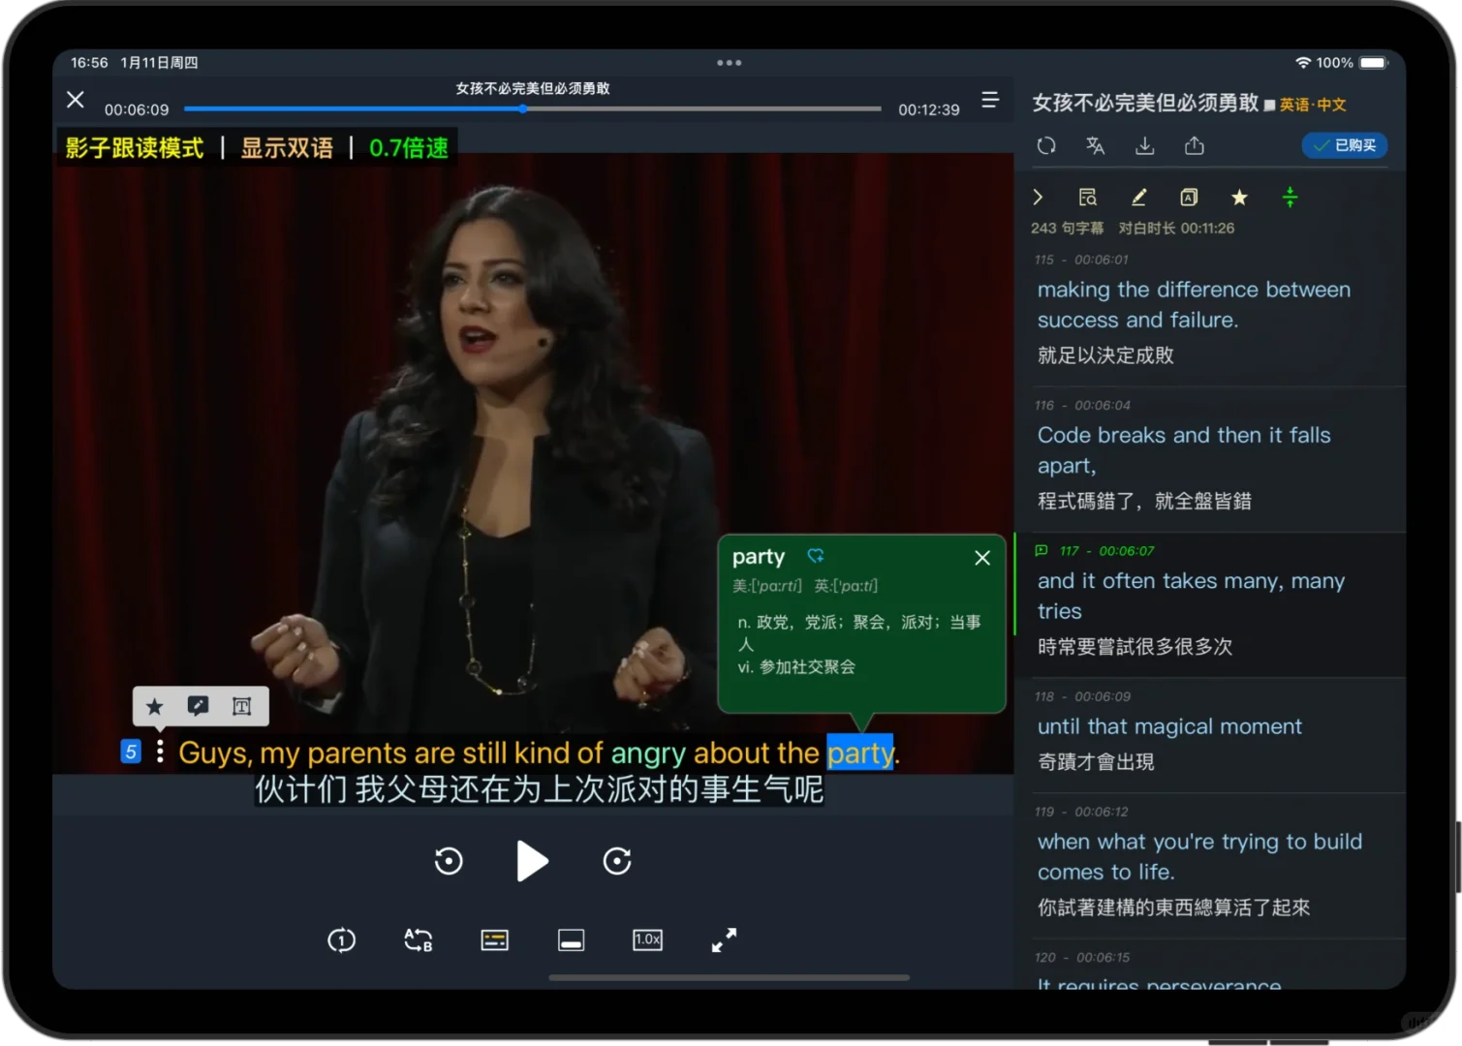Open the translation language icon
Screen dimensions: 1462x1046
(x=1096, y=145)
